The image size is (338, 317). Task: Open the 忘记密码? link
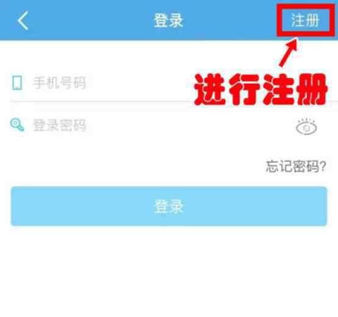point(296,166)
